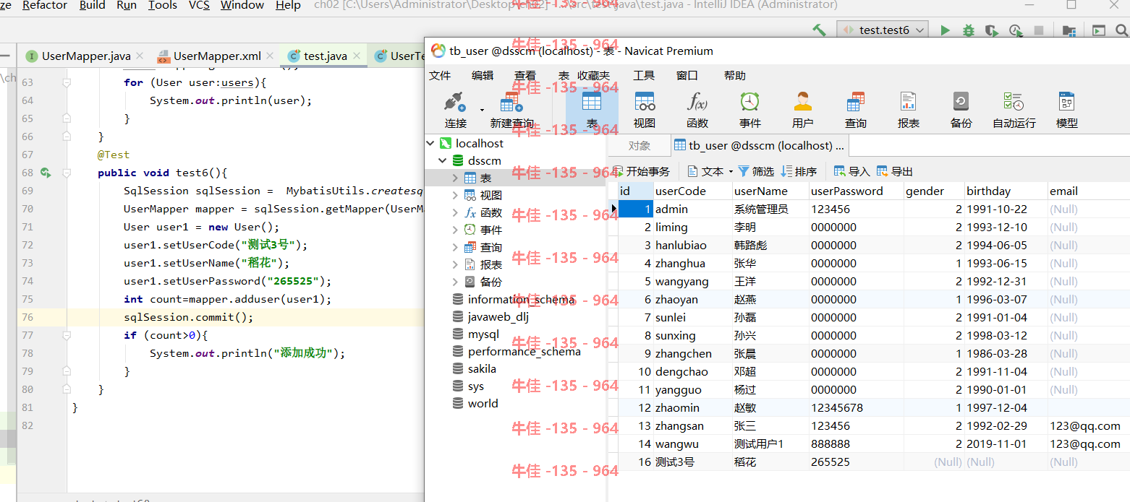Expand the 事件 node in Navicat tree
Screen dimensions: 1130x502
pos(454,230)
